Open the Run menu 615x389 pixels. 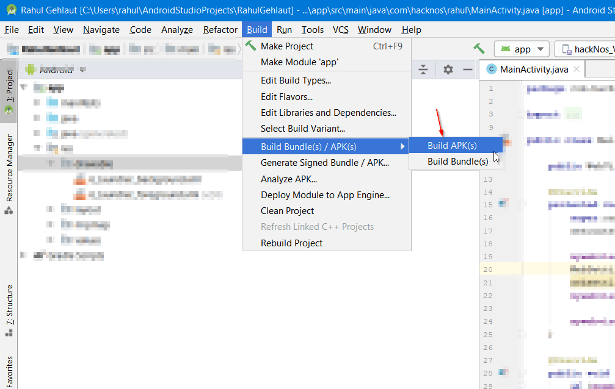(284, 30)
